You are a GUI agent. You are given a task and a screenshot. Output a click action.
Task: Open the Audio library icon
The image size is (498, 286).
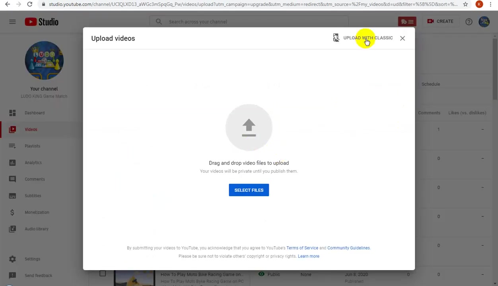point(12,229)
